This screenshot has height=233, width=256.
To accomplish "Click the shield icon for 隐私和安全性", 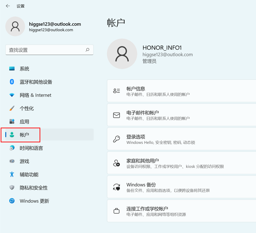I will 12,188.
